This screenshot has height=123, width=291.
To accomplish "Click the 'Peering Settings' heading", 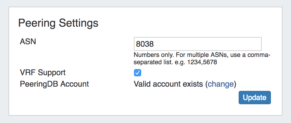I will 58,23.
